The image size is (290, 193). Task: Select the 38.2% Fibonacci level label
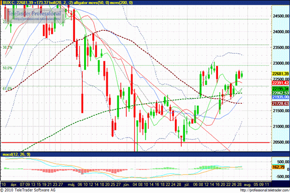coord(7,47)
